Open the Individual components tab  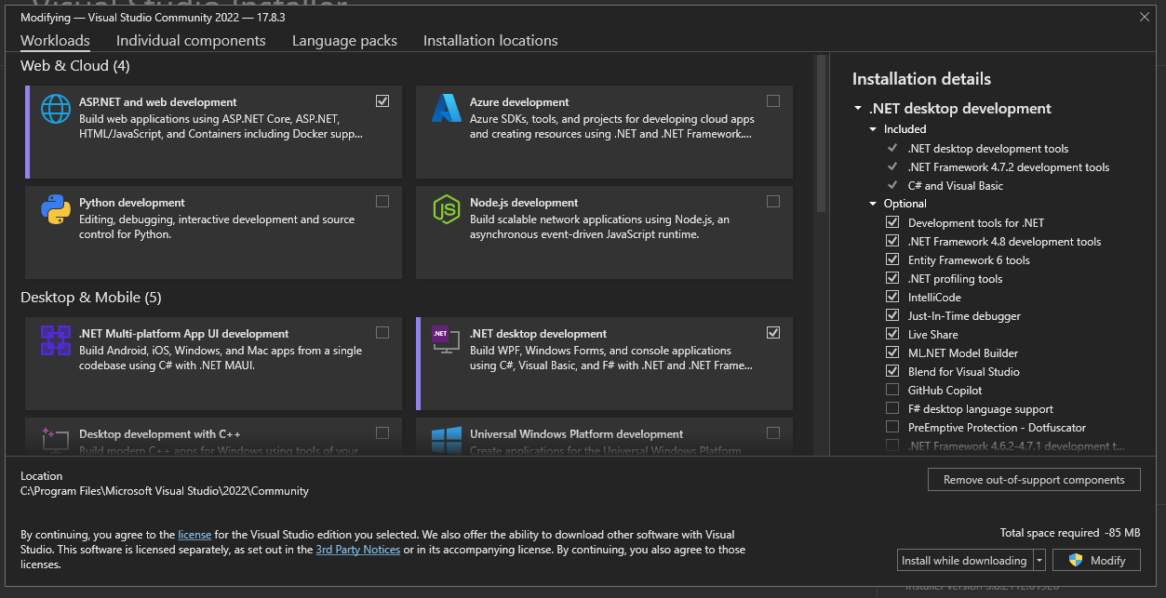click(x=191, y=40)
